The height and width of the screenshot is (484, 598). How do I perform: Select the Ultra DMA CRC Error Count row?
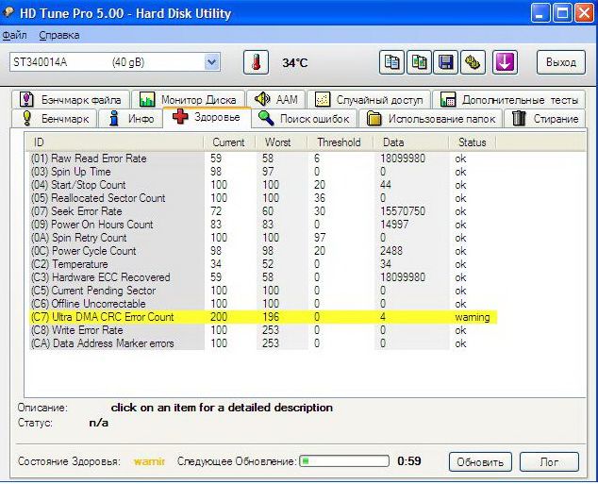tap(263, 317)
